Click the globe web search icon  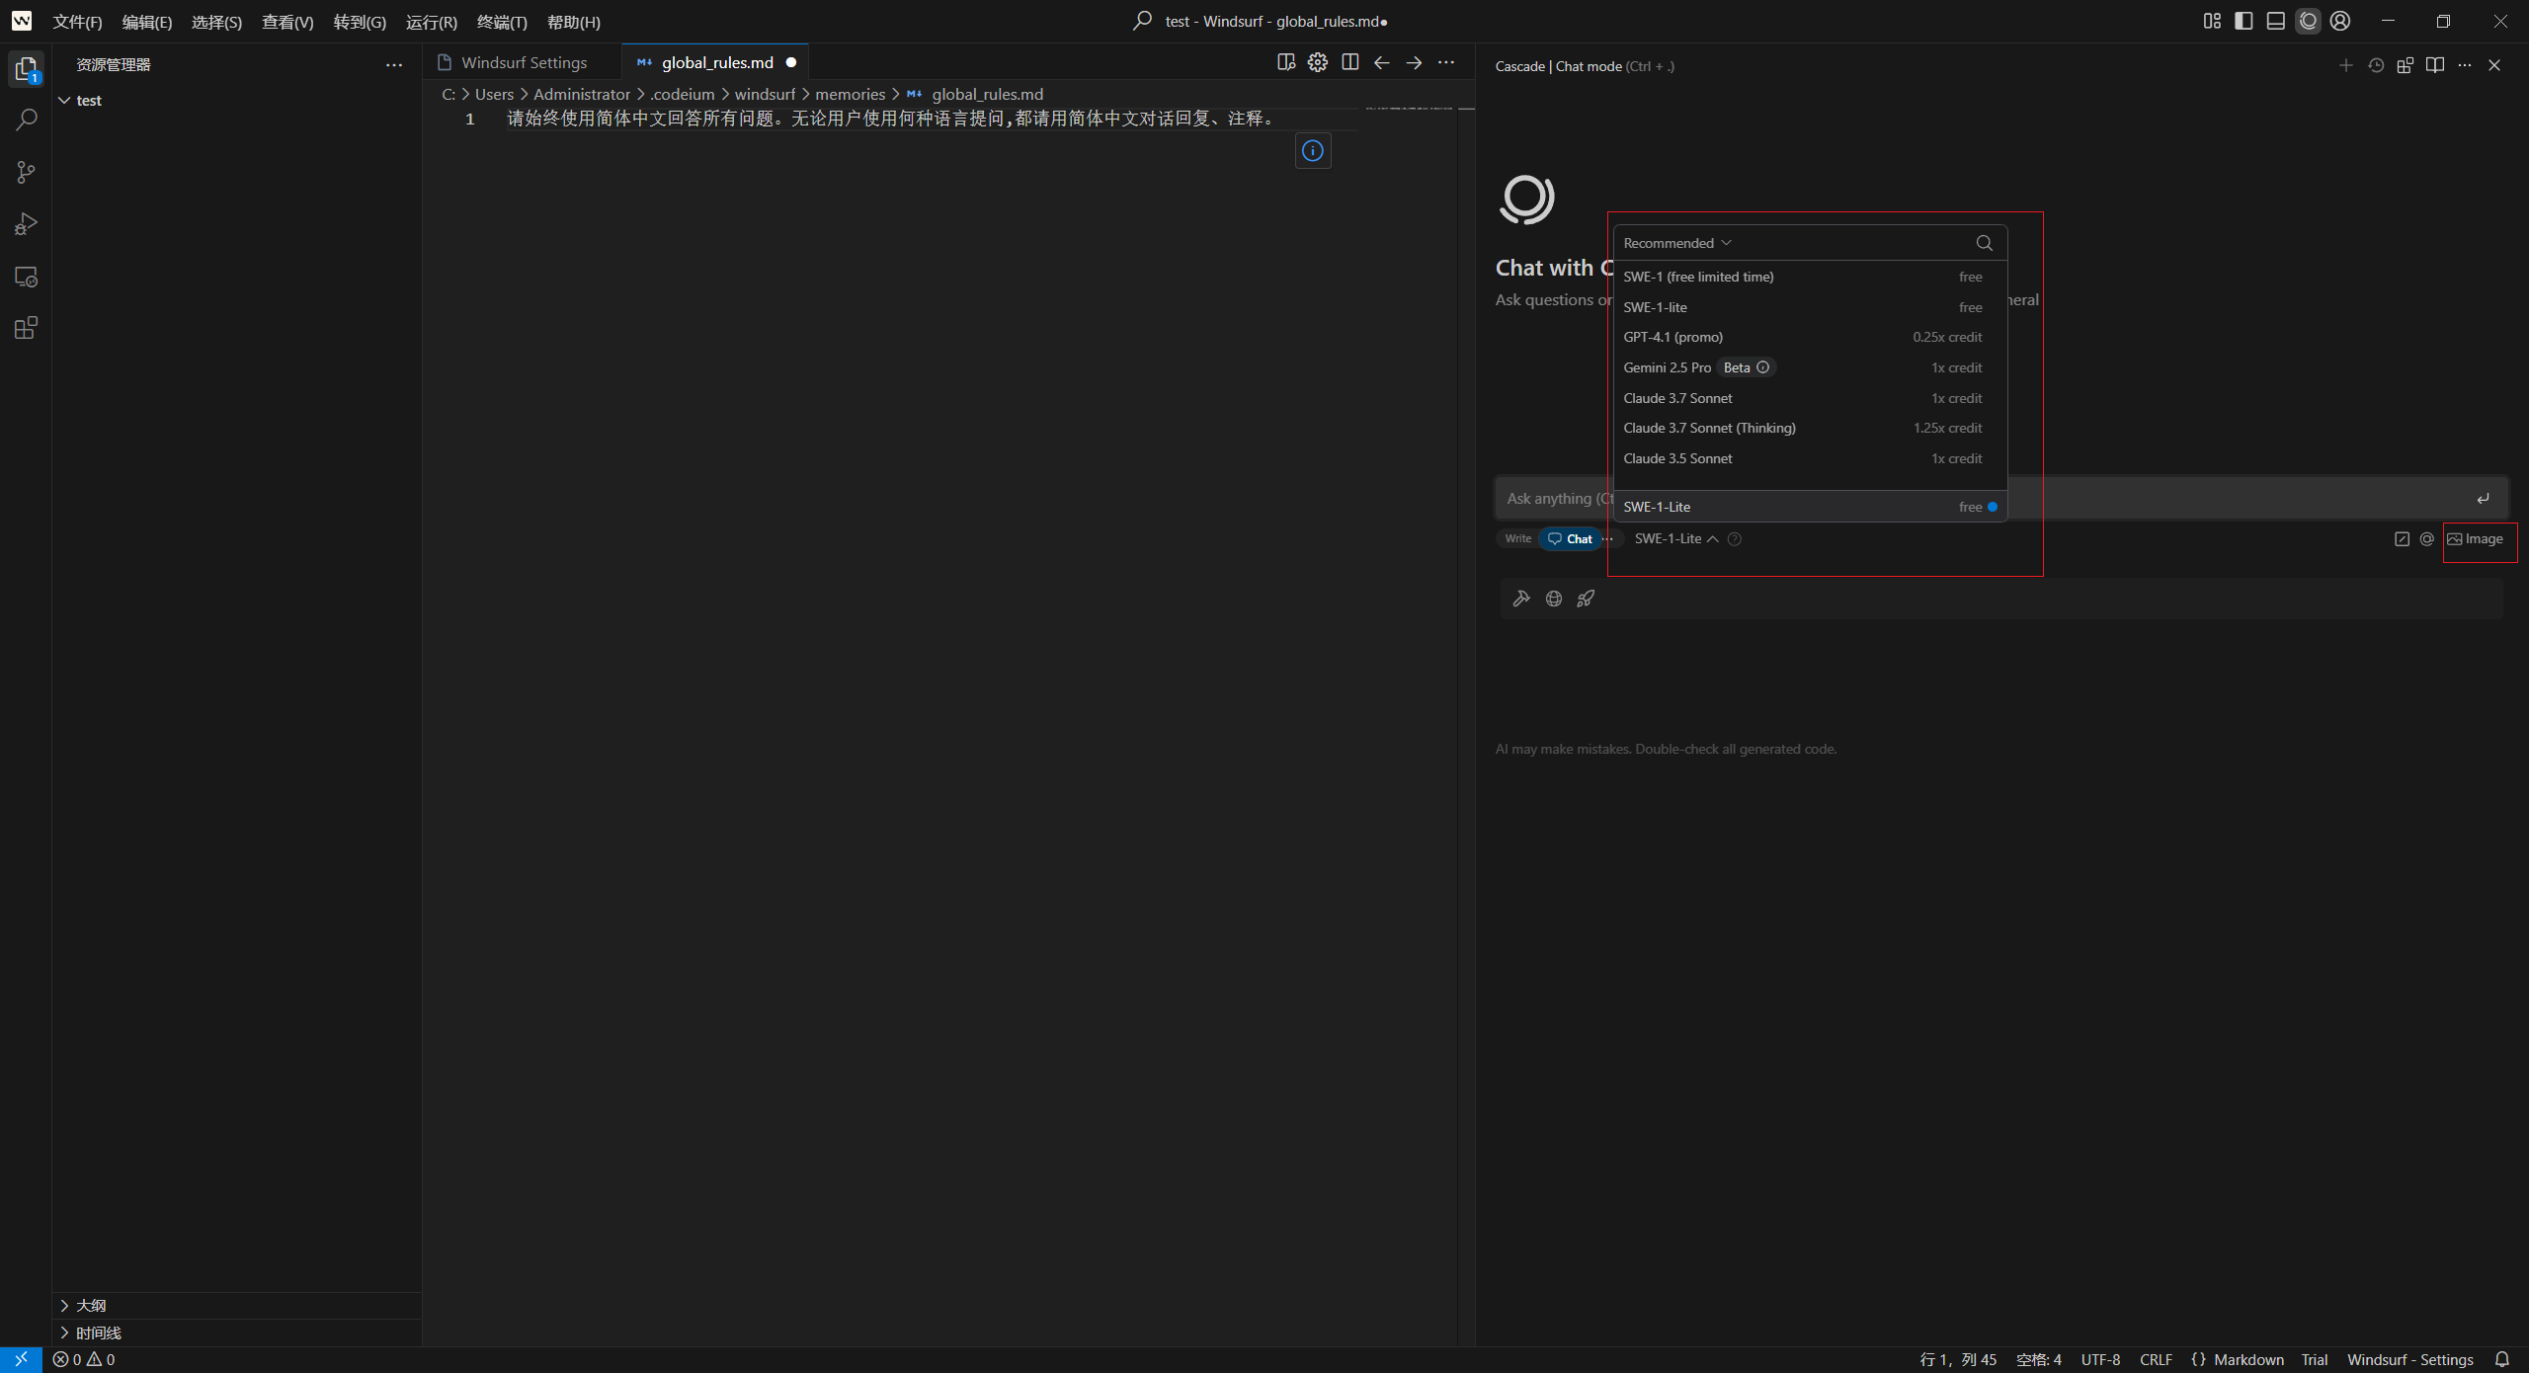coord(1554,599)
